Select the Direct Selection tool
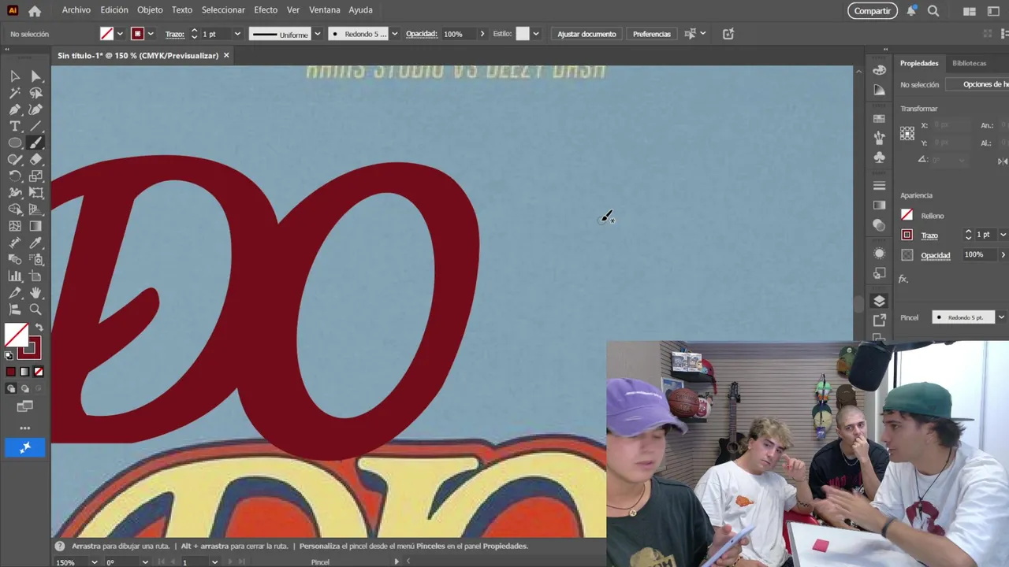Screen dimensions: 1009x567 (35, 76)
